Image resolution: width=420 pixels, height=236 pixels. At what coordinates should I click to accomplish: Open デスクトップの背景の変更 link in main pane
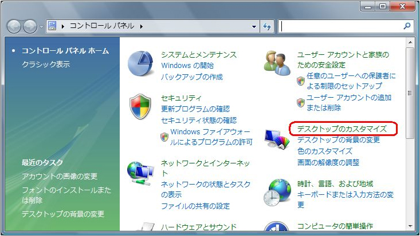[x=339, y=140]
